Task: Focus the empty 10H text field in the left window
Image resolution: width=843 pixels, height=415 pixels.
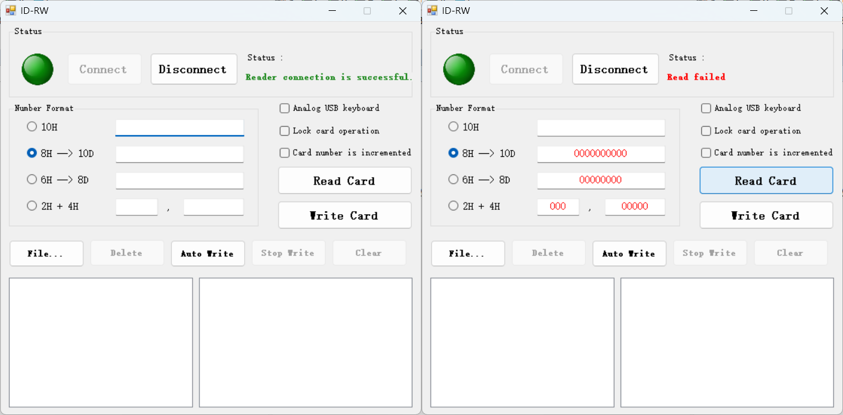Action: 179,128
